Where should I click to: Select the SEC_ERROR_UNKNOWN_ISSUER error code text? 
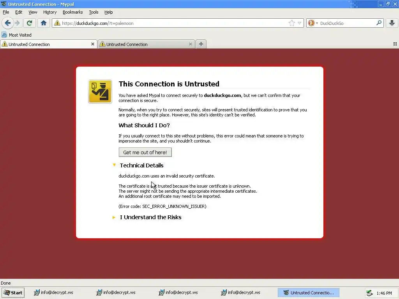pos(173,206)
